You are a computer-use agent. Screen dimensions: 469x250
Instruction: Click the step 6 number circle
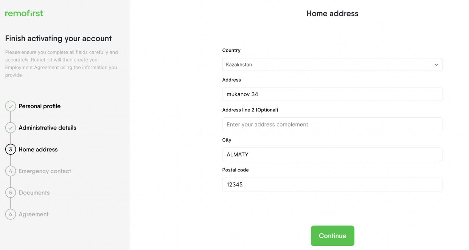[x=11, y=214]
